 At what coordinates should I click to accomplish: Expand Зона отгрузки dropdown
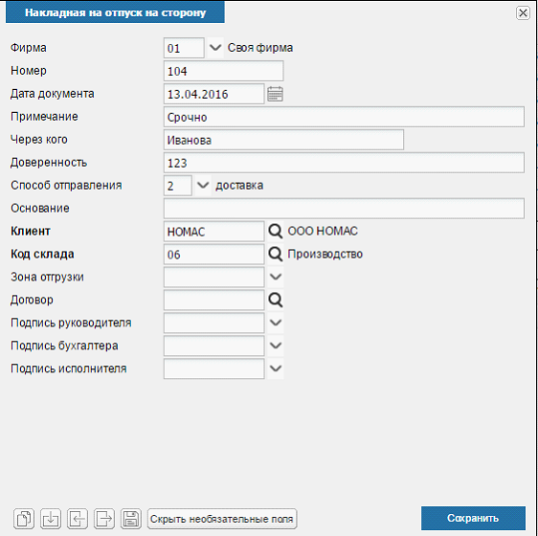pos(276,277)
